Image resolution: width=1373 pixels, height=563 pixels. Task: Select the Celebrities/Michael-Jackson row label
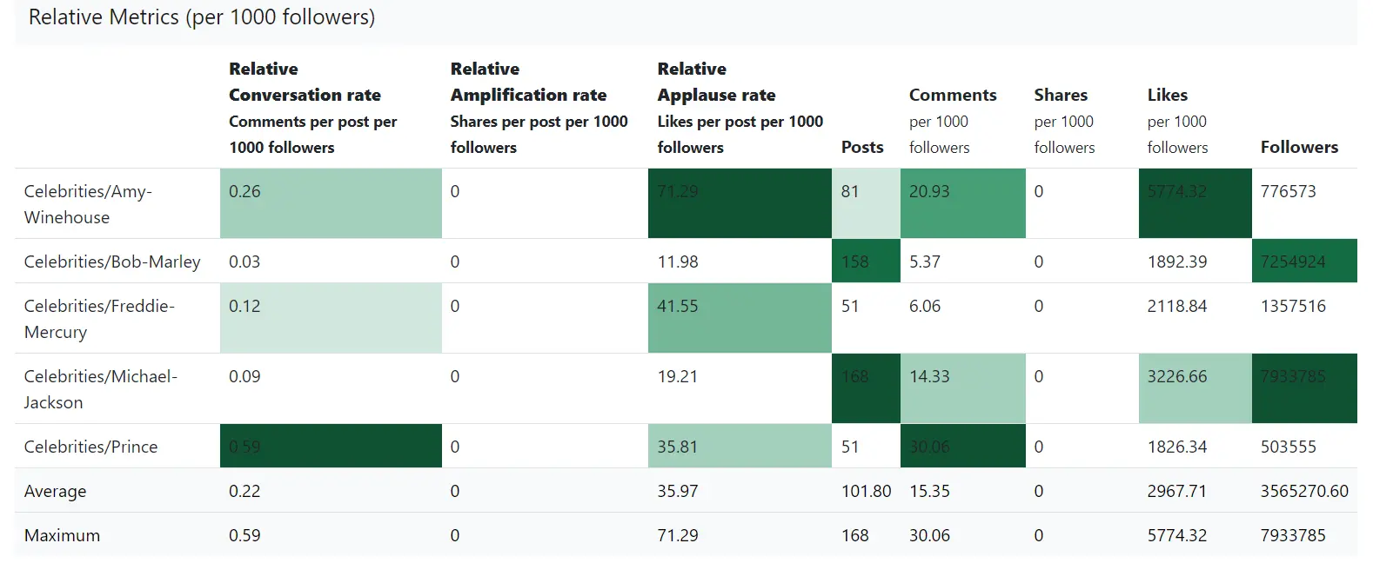click(100, 389)
